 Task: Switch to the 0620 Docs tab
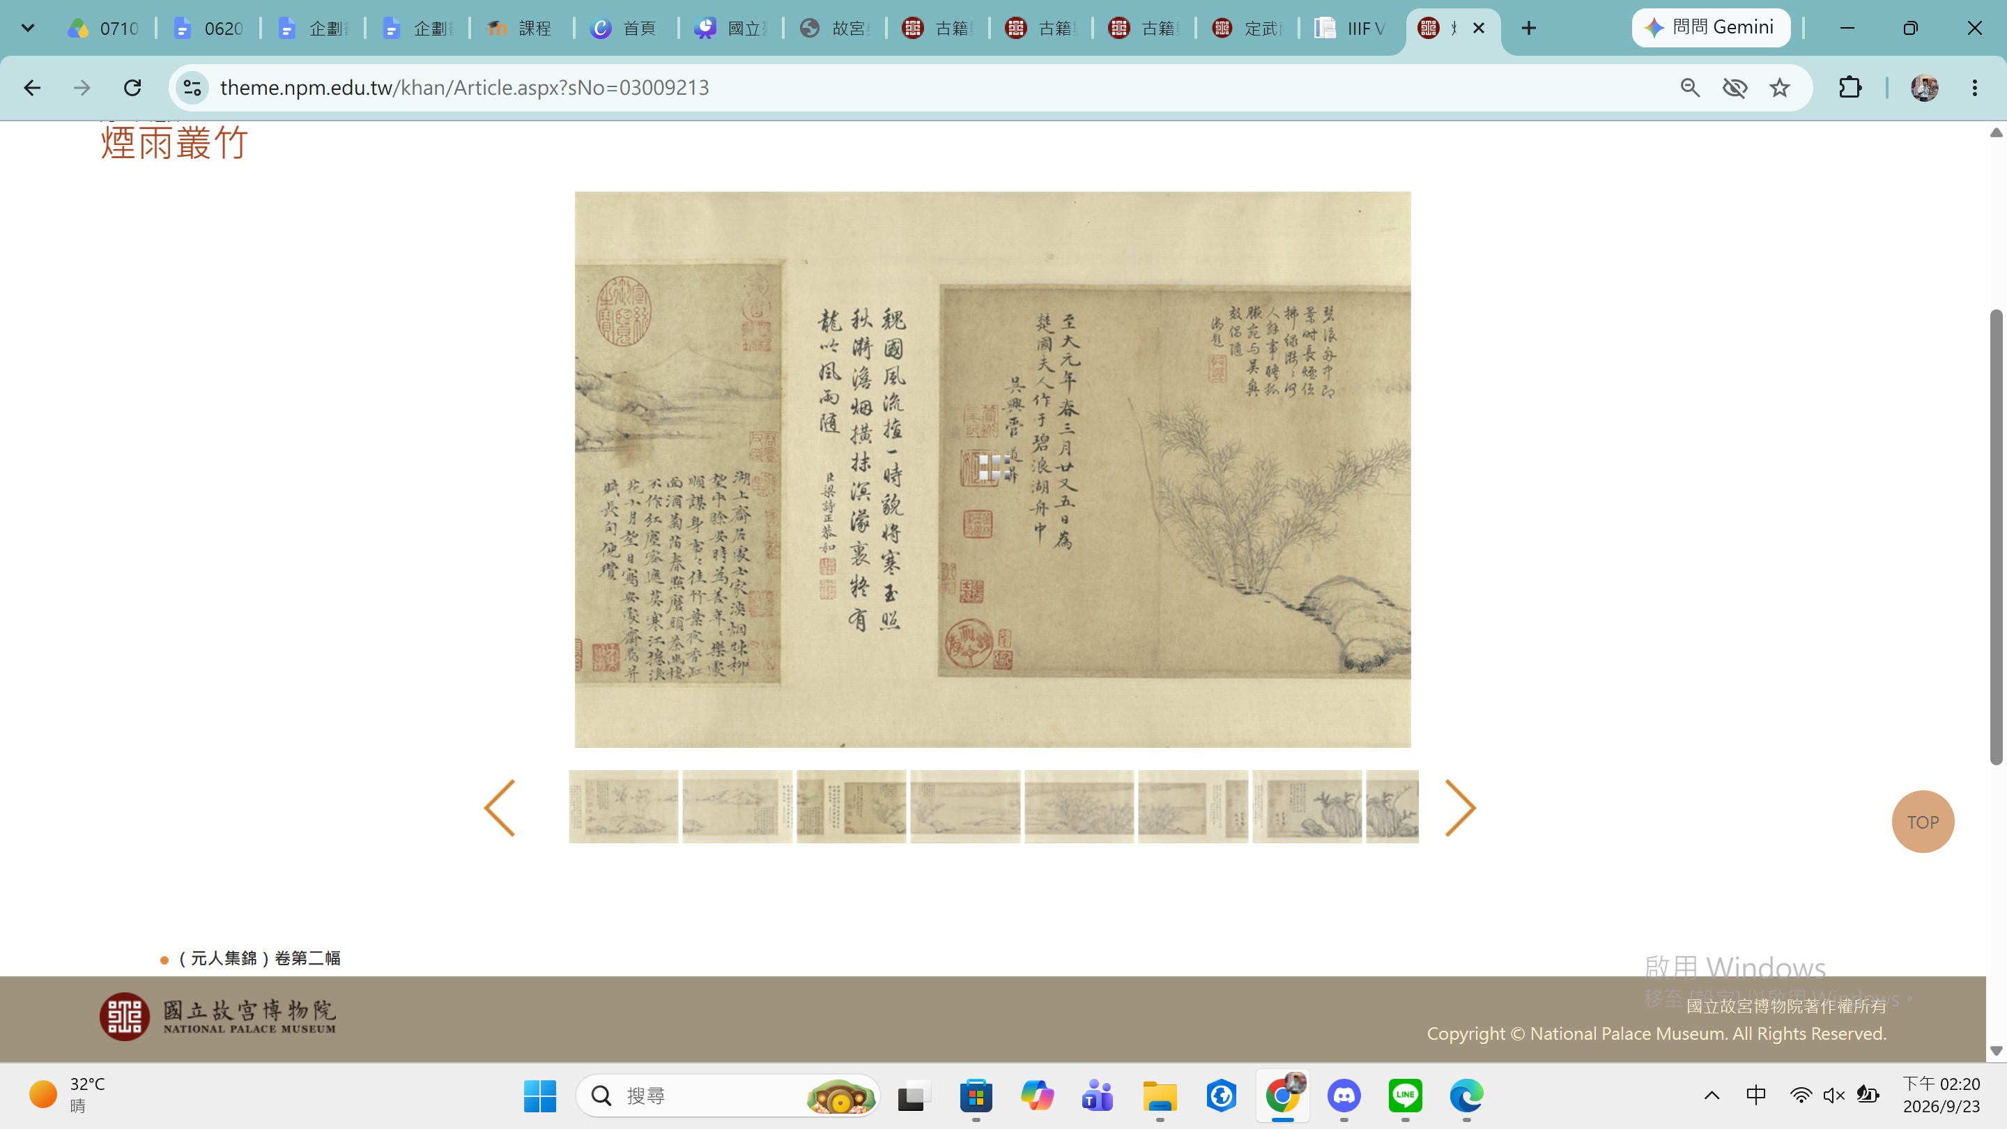point(208,28)
